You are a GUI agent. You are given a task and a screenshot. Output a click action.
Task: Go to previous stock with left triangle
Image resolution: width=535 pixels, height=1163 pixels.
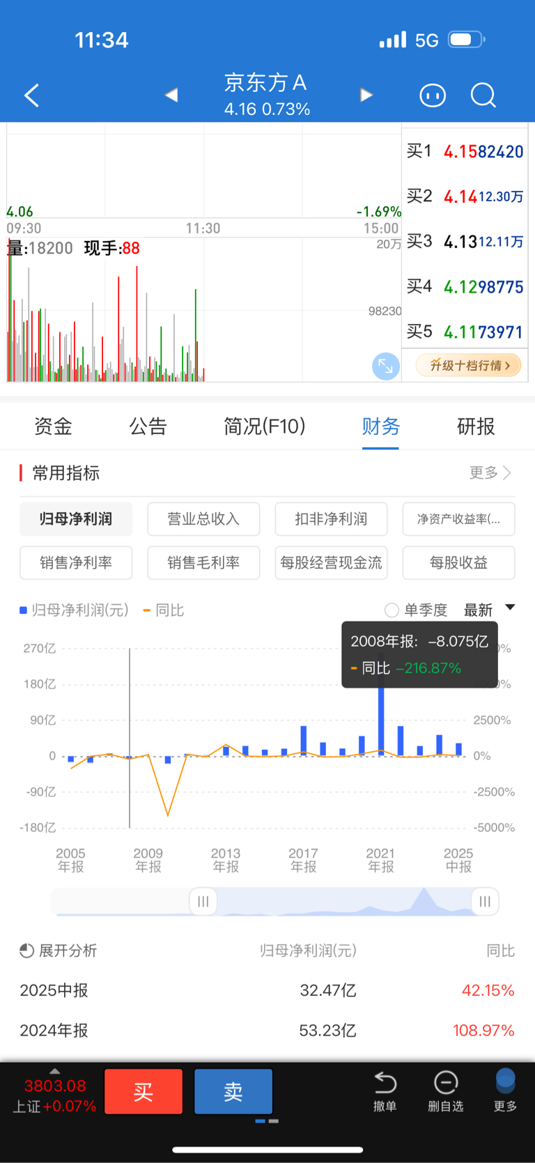pos(171,95)
